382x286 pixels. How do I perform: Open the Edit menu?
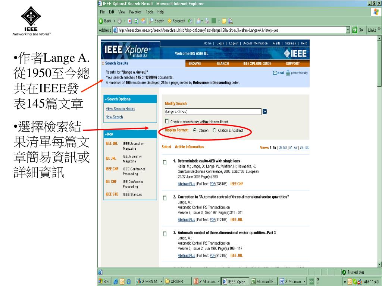tap(112, 12)
